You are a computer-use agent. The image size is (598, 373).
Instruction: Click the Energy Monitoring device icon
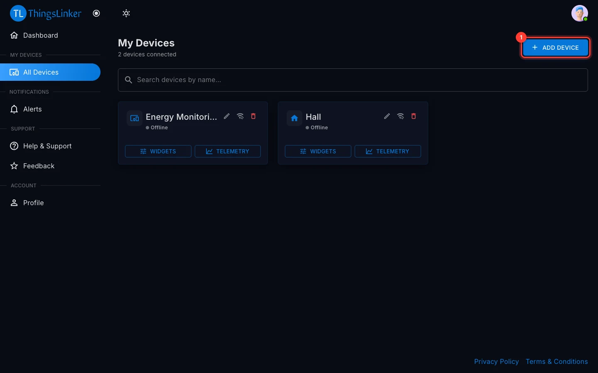click(135, 118)
